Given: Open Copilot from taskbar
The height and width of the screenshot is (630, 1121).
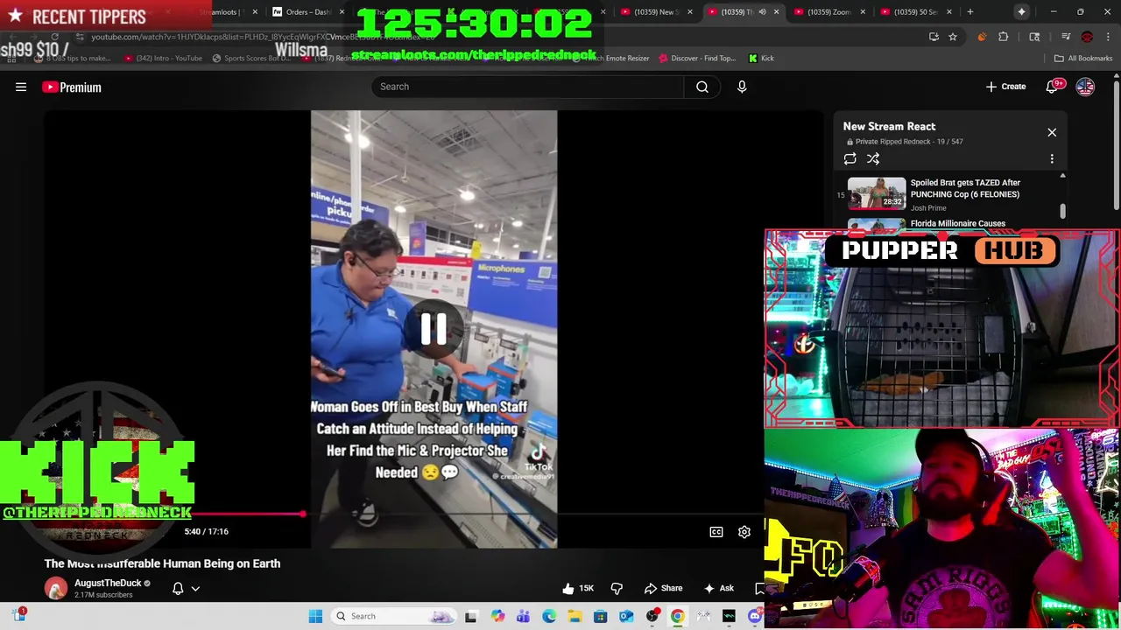Looking at the screenshot, I should [x=497, y=616].
